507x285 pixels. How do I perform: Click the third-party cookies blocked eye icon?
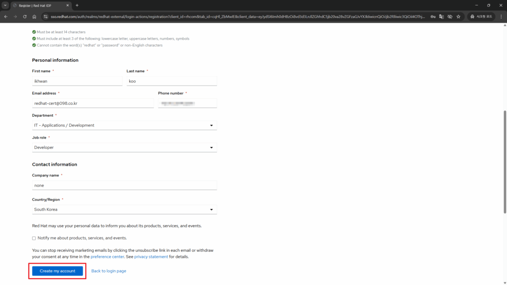coord(450,16)
